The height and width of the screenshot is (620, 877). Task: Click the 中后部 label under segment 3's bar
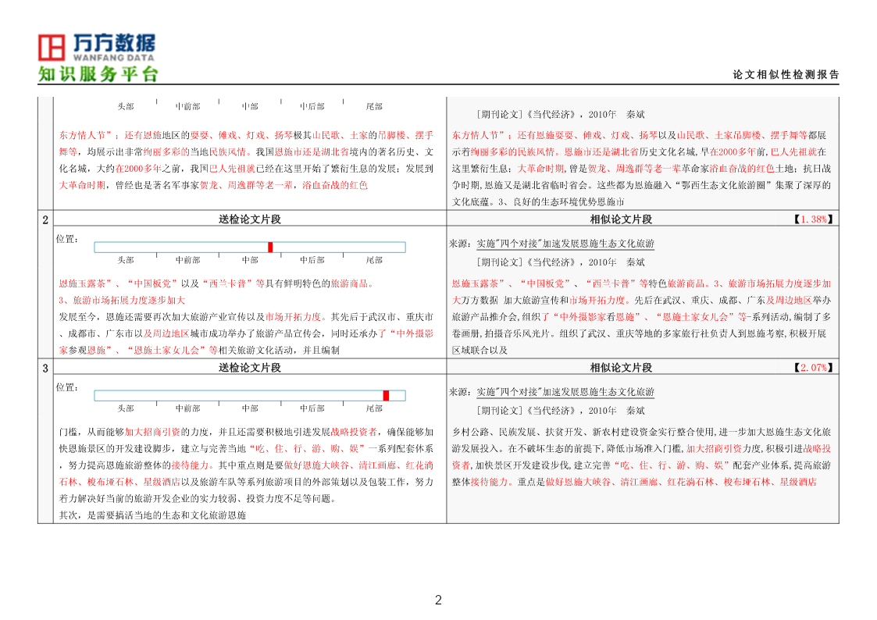click(312, 408)
